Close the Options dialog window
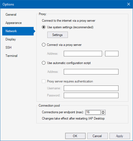133x141 pixels. pos(129,4)
